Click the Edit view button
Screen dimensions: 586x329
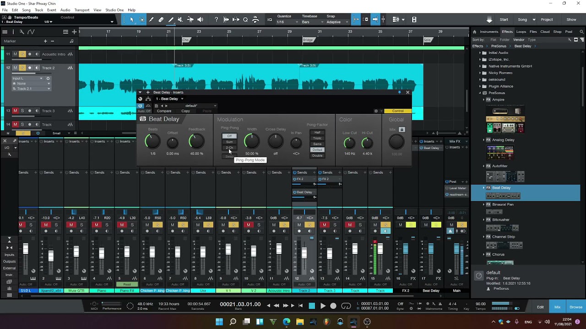pos(540,307)
